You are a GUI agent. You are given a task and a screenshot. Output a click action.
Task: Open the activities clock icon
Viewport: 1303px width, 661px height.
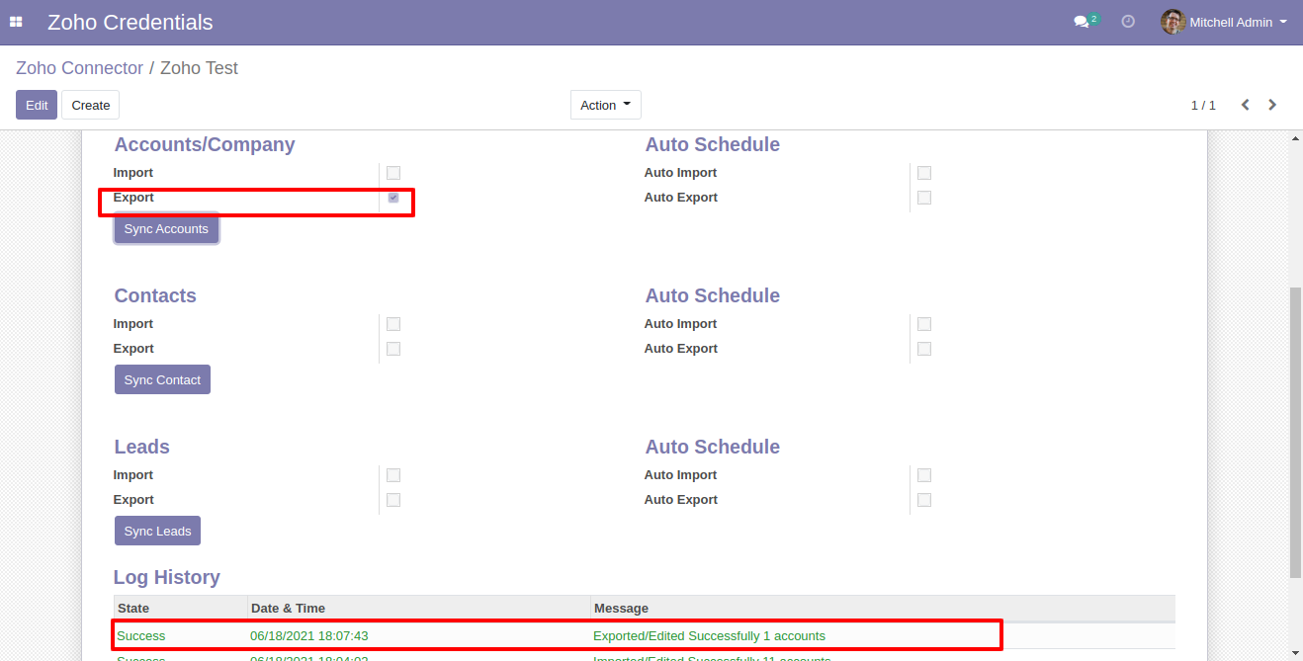tap(1128, 22)
